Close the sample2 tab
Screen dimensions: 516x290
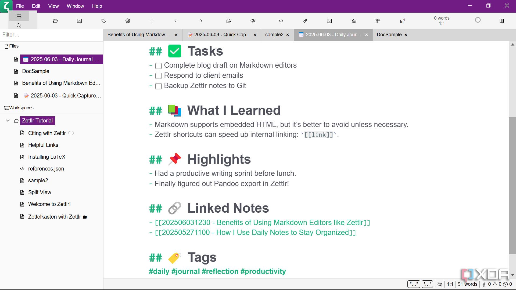pos(288,35)
